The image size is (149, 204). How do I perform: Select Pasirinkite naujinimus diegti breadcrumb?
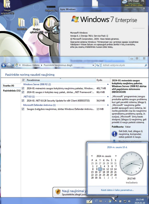point(58,65)
